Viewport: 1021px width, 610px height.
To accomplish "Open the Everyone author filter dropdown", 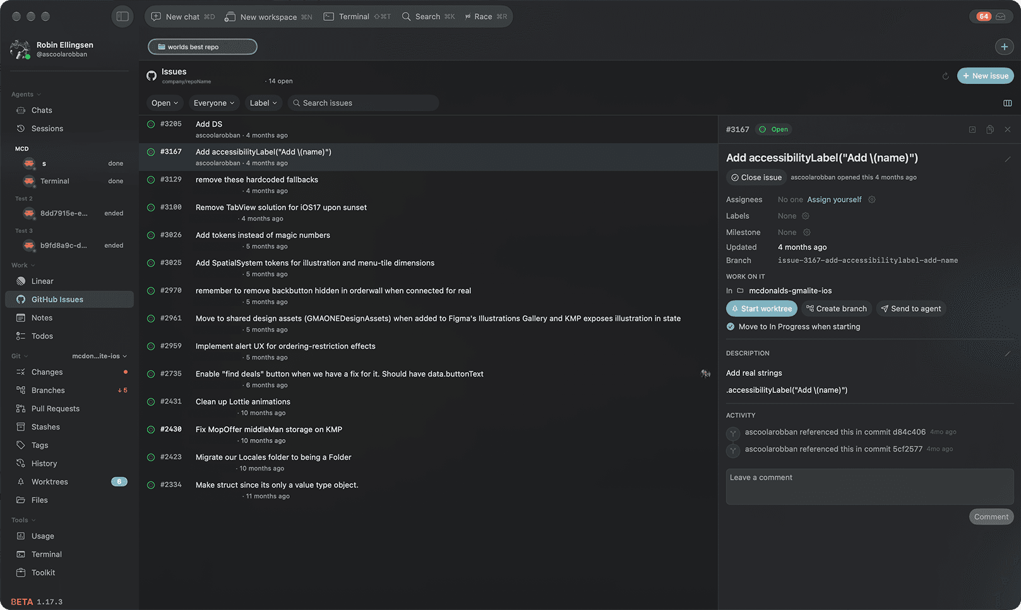I will [214, 103].
